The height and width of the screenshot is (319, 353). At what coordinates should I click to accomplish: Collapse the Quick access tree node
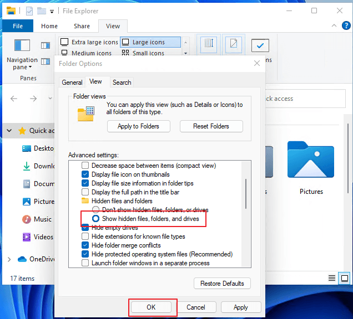click(x=9, y=131)
